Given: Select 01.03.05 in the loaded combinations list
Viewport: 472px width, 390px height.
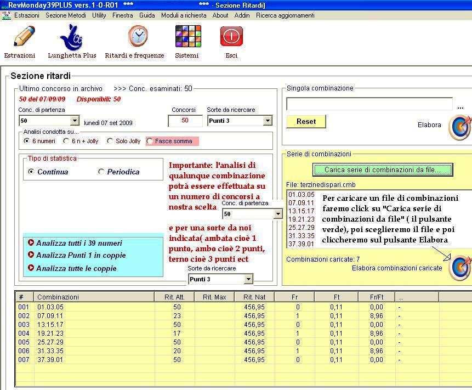Looking at the screenshot, I should coord(302,195).
